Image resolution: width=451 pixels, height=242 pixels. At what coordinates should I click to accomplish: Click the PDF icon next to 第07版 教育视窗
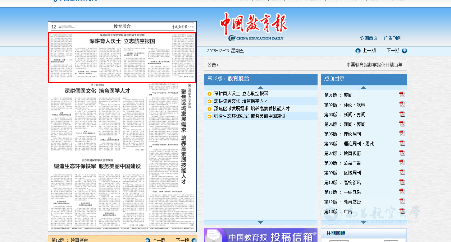(402, 153)
